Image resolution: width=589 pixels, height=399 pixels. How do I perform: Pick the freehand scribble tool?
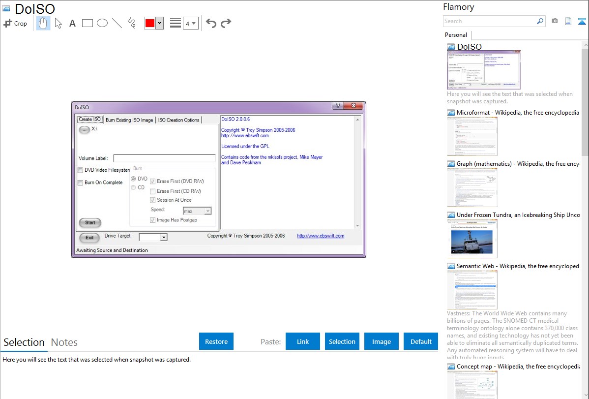click(132, 23)
